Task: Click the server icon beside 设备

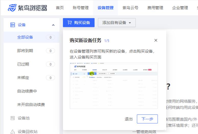Action: pos(13,25)
